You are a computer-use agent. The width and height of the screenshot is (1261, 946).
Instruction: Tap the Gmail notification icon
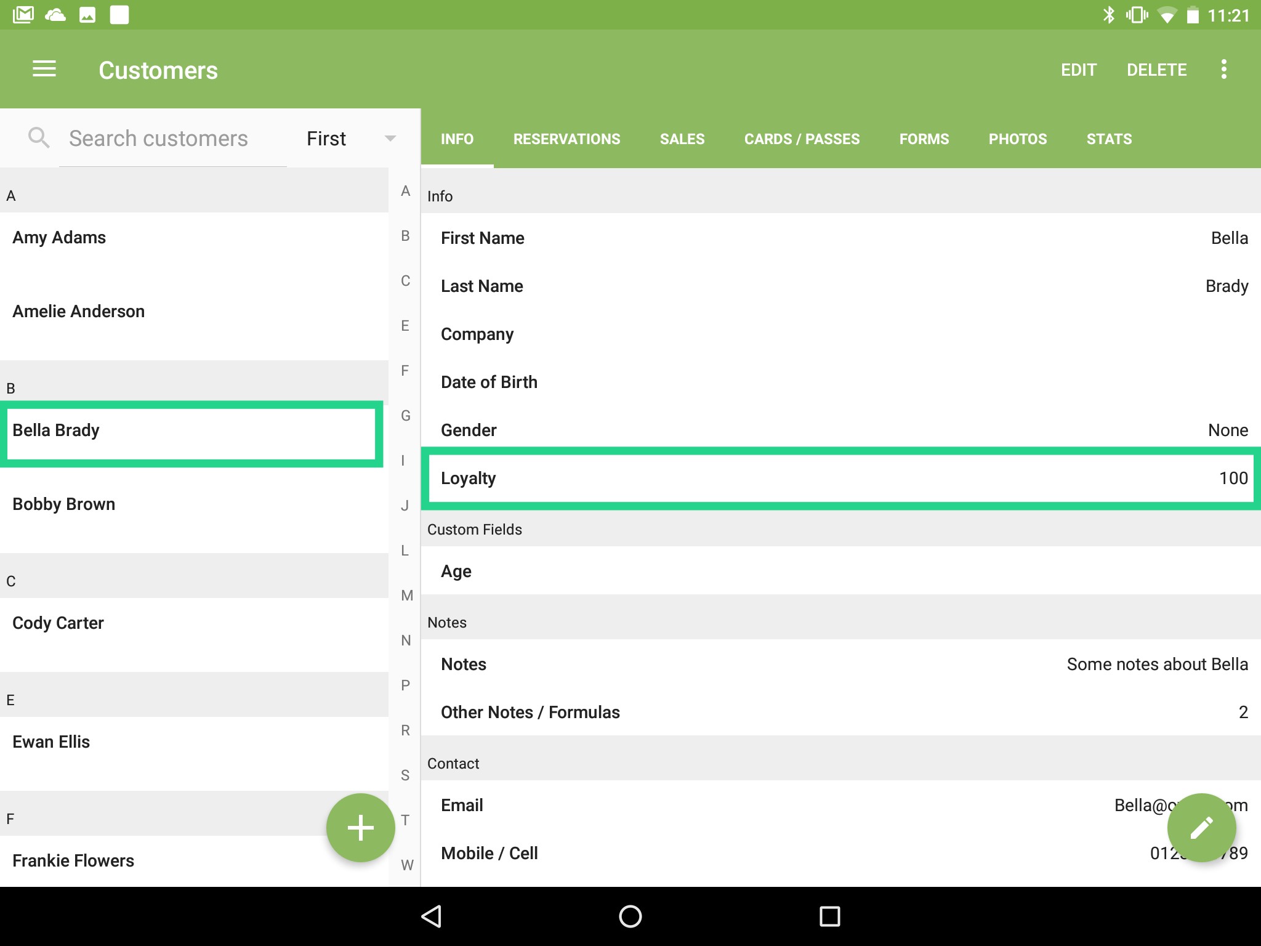23,15
